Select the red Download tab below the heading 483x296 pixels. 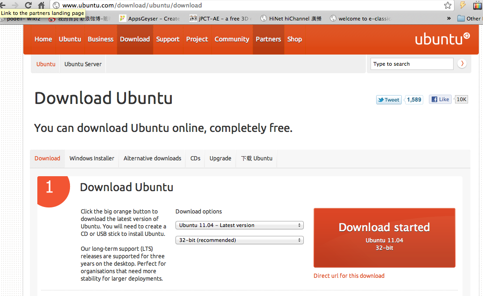coord(47,158)
